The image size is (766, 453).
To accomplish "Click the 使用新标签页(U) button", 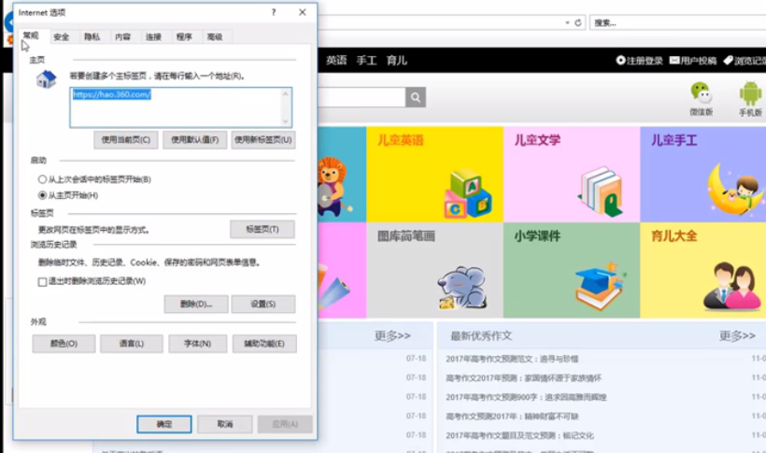I will (x=262, y=140).
